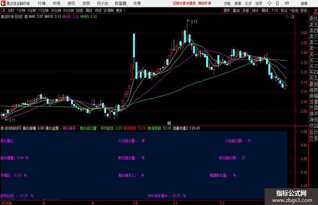Click the 流通市值Z: 120.45 label

pos(186,128)
